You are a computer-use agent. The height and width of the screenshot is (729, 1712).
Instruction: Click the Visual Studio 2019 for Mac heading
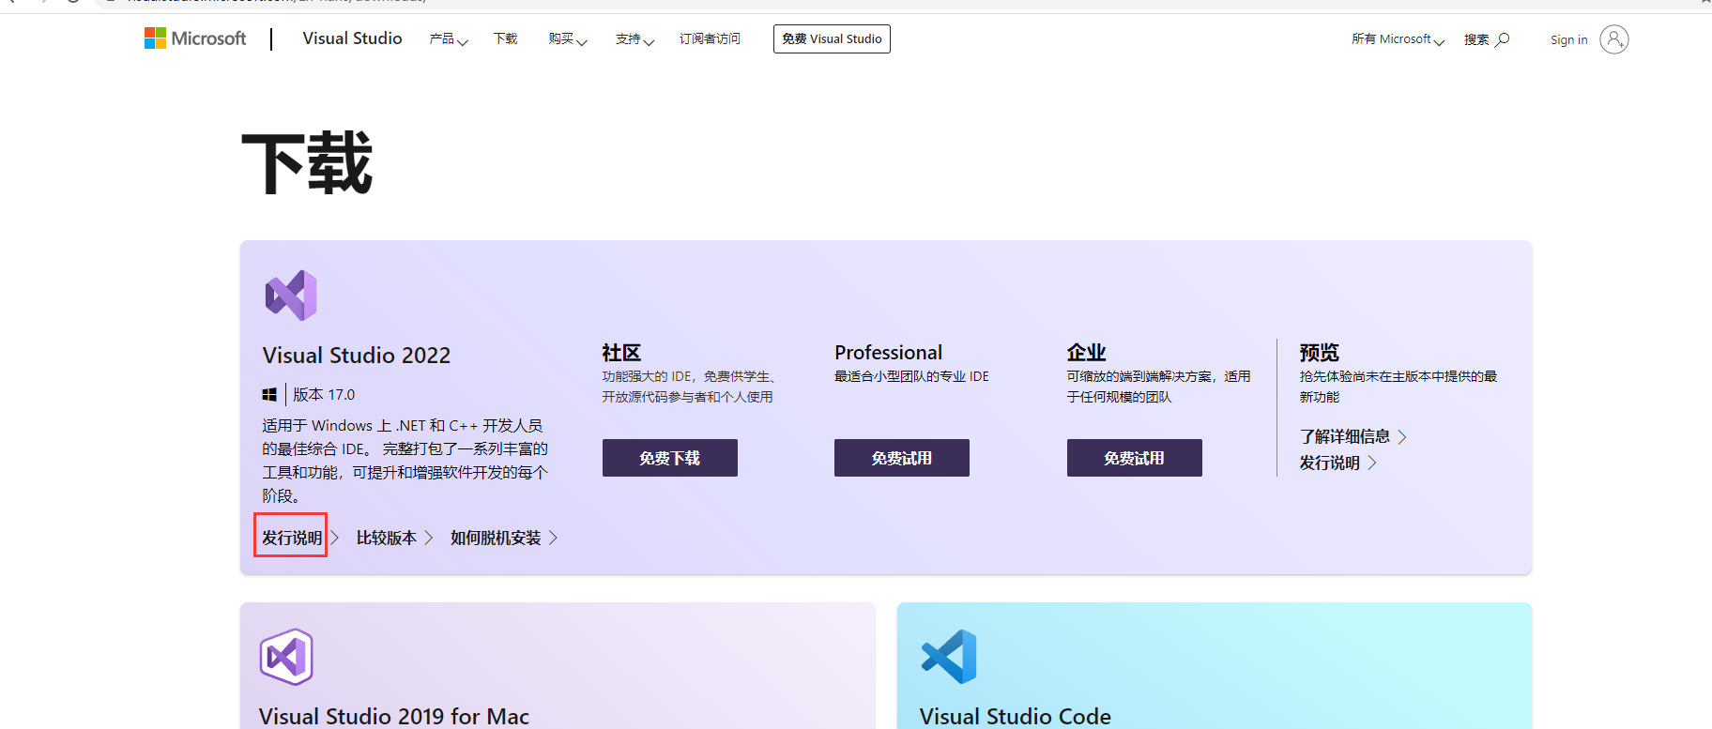pyautogui.click(x=394, y=716)
